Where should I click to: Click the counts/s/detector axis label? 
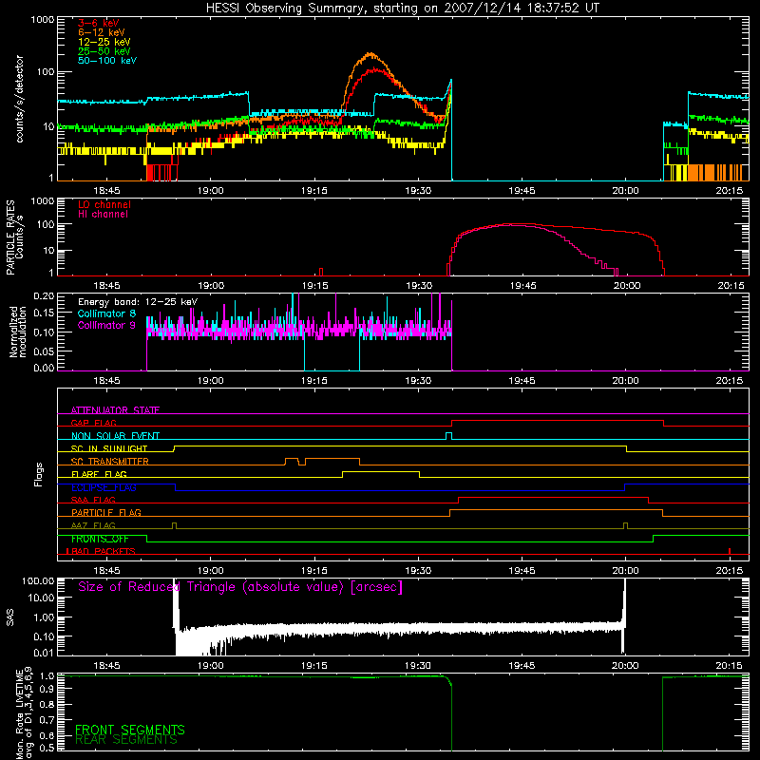(19, 99)
